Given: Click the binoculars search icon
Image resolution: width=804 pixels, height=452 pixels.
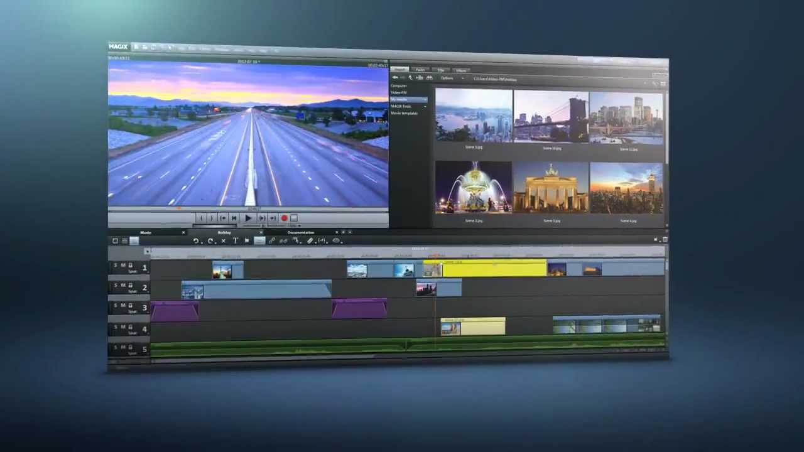Looking at the screenshot, I should click(x=430, y=78).
